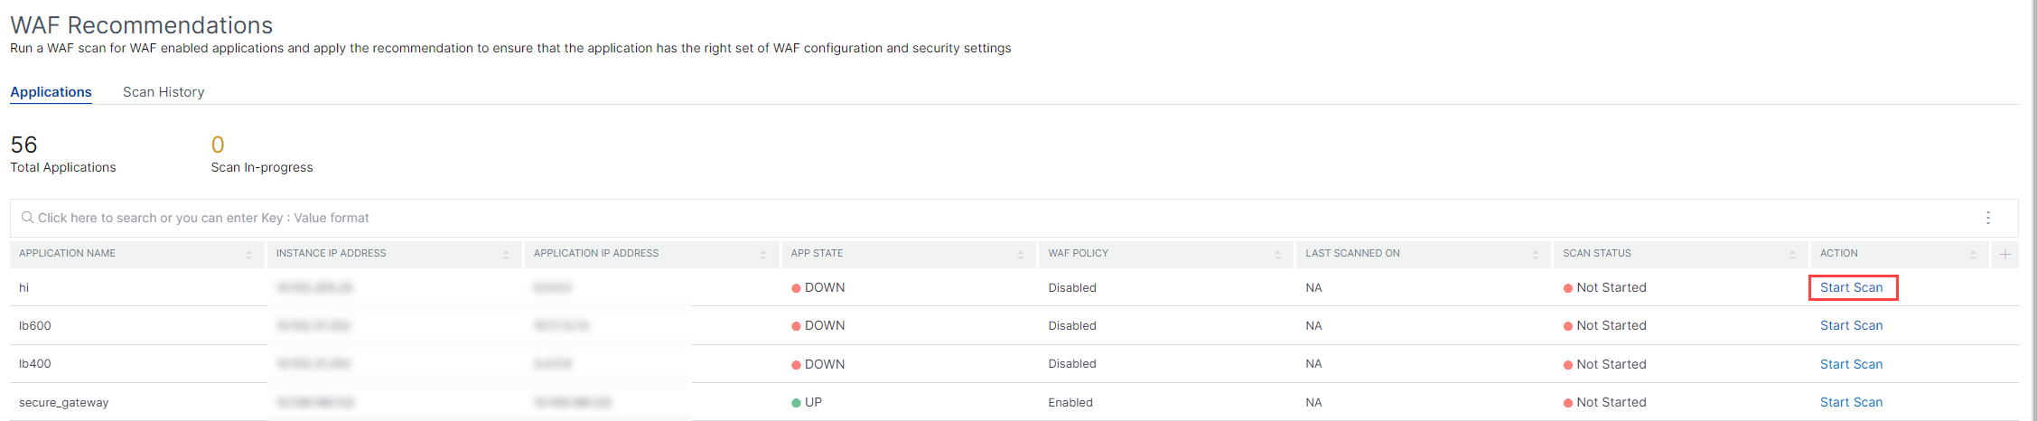Sort by Application IP Address column arrows
Image resolution: width=2037 pixels, height=421 pixels.
coord(763,255)
